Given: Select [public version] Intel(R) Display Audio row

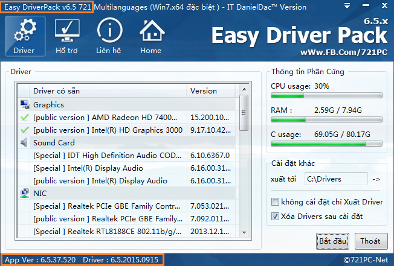Looking at the screenshot, I should [x=127, y=181].
